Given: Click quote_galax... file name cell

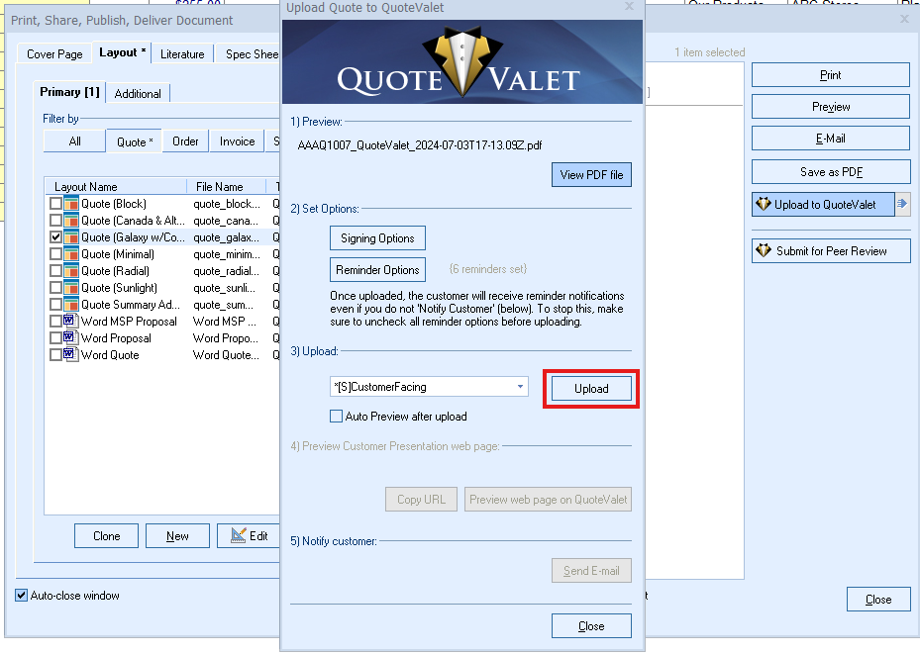Looking at the screenshot, I should pyautogui.click(x=227, y=237).
